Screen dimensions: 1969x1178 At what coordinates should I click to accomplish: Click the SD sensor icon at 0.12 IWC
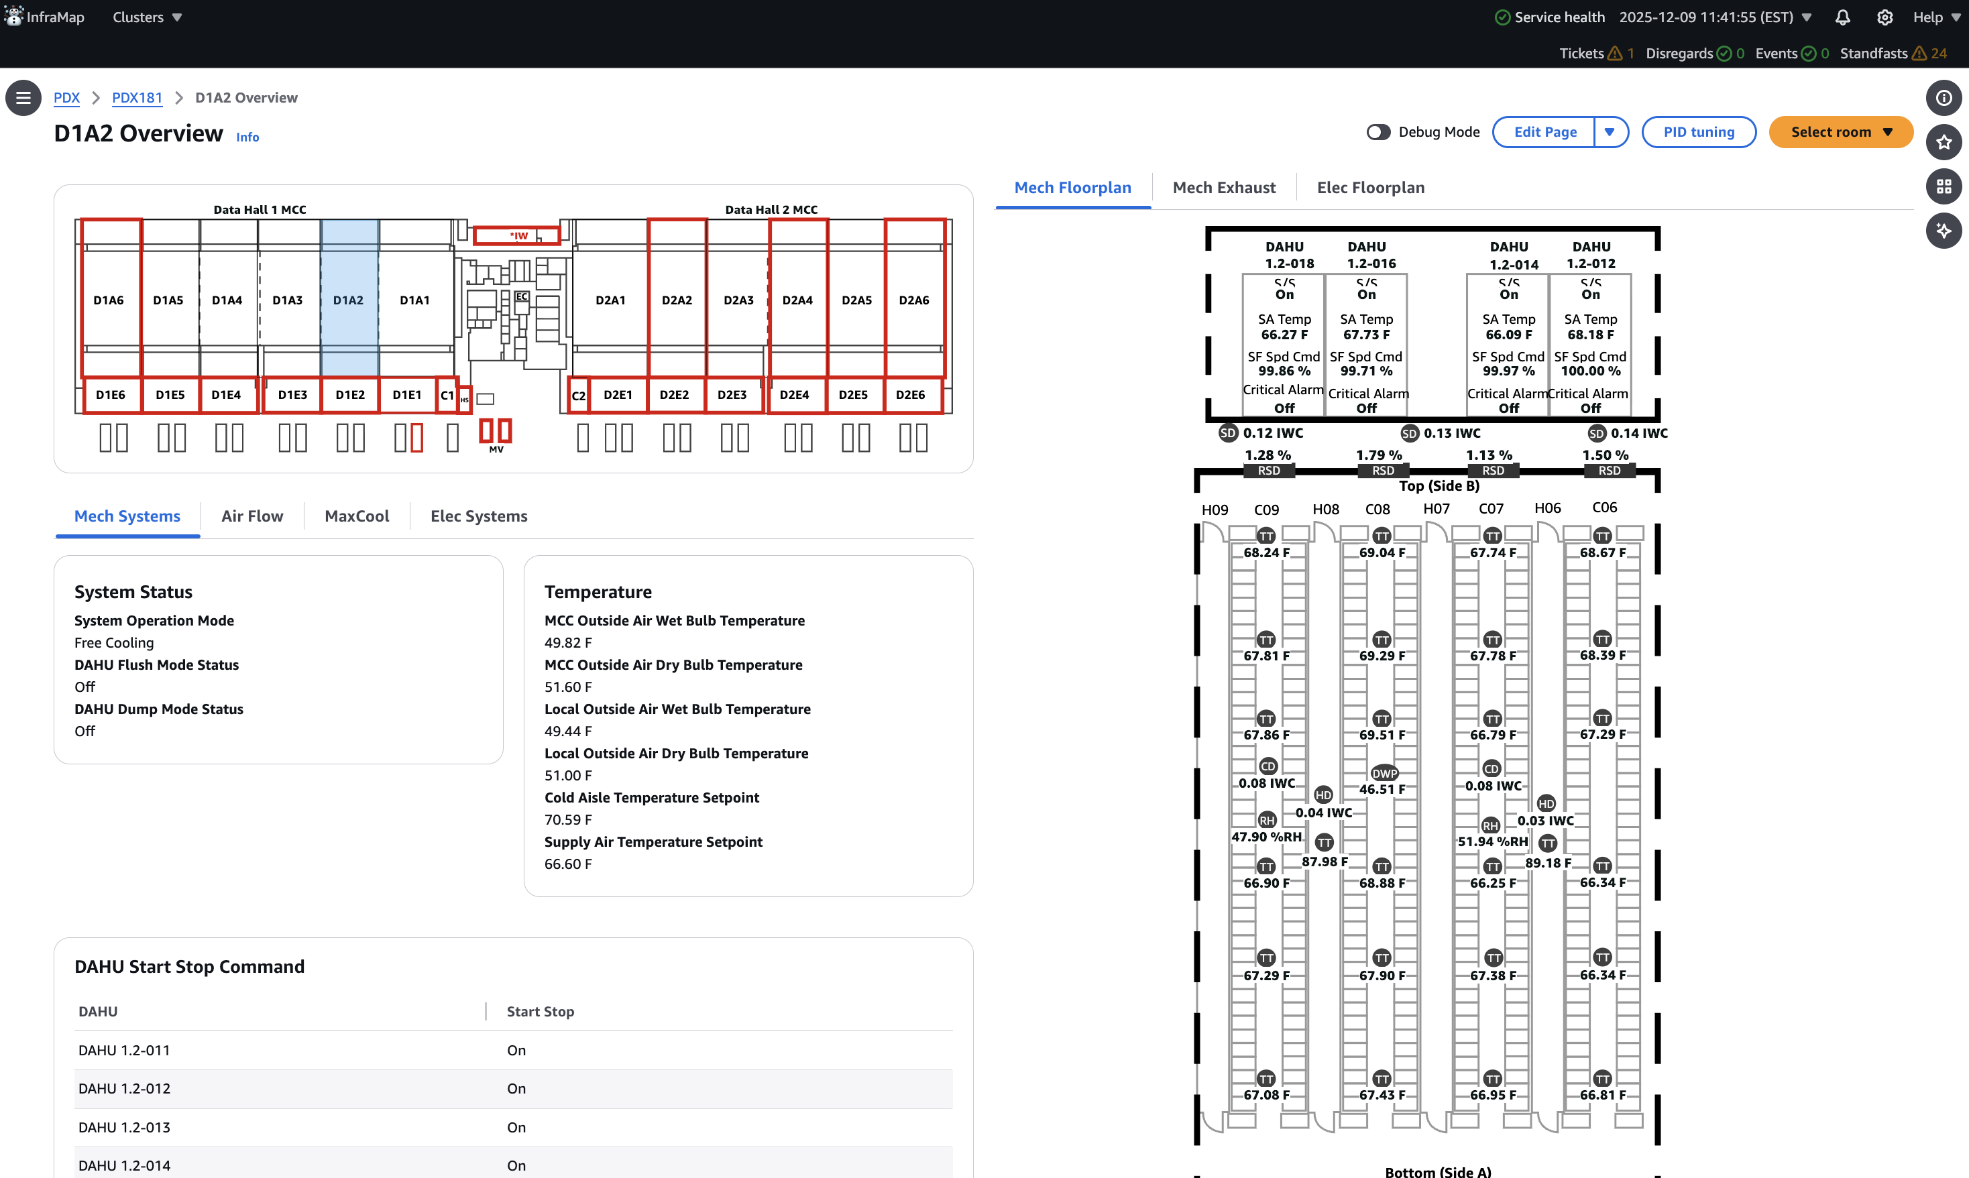(x=1228, y=432)
